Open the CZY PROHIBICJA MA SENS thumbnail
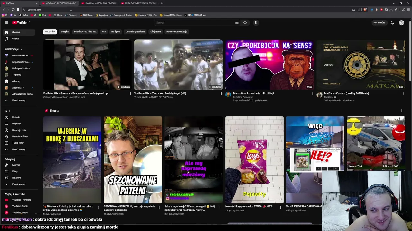This screenshot has height=231, width=412. (270, 64)
